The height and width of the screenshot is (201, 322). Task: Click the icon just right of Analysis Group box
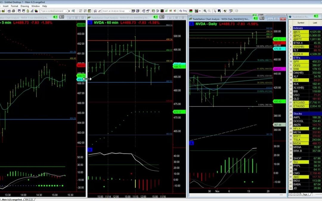click(x=133, y=11)
